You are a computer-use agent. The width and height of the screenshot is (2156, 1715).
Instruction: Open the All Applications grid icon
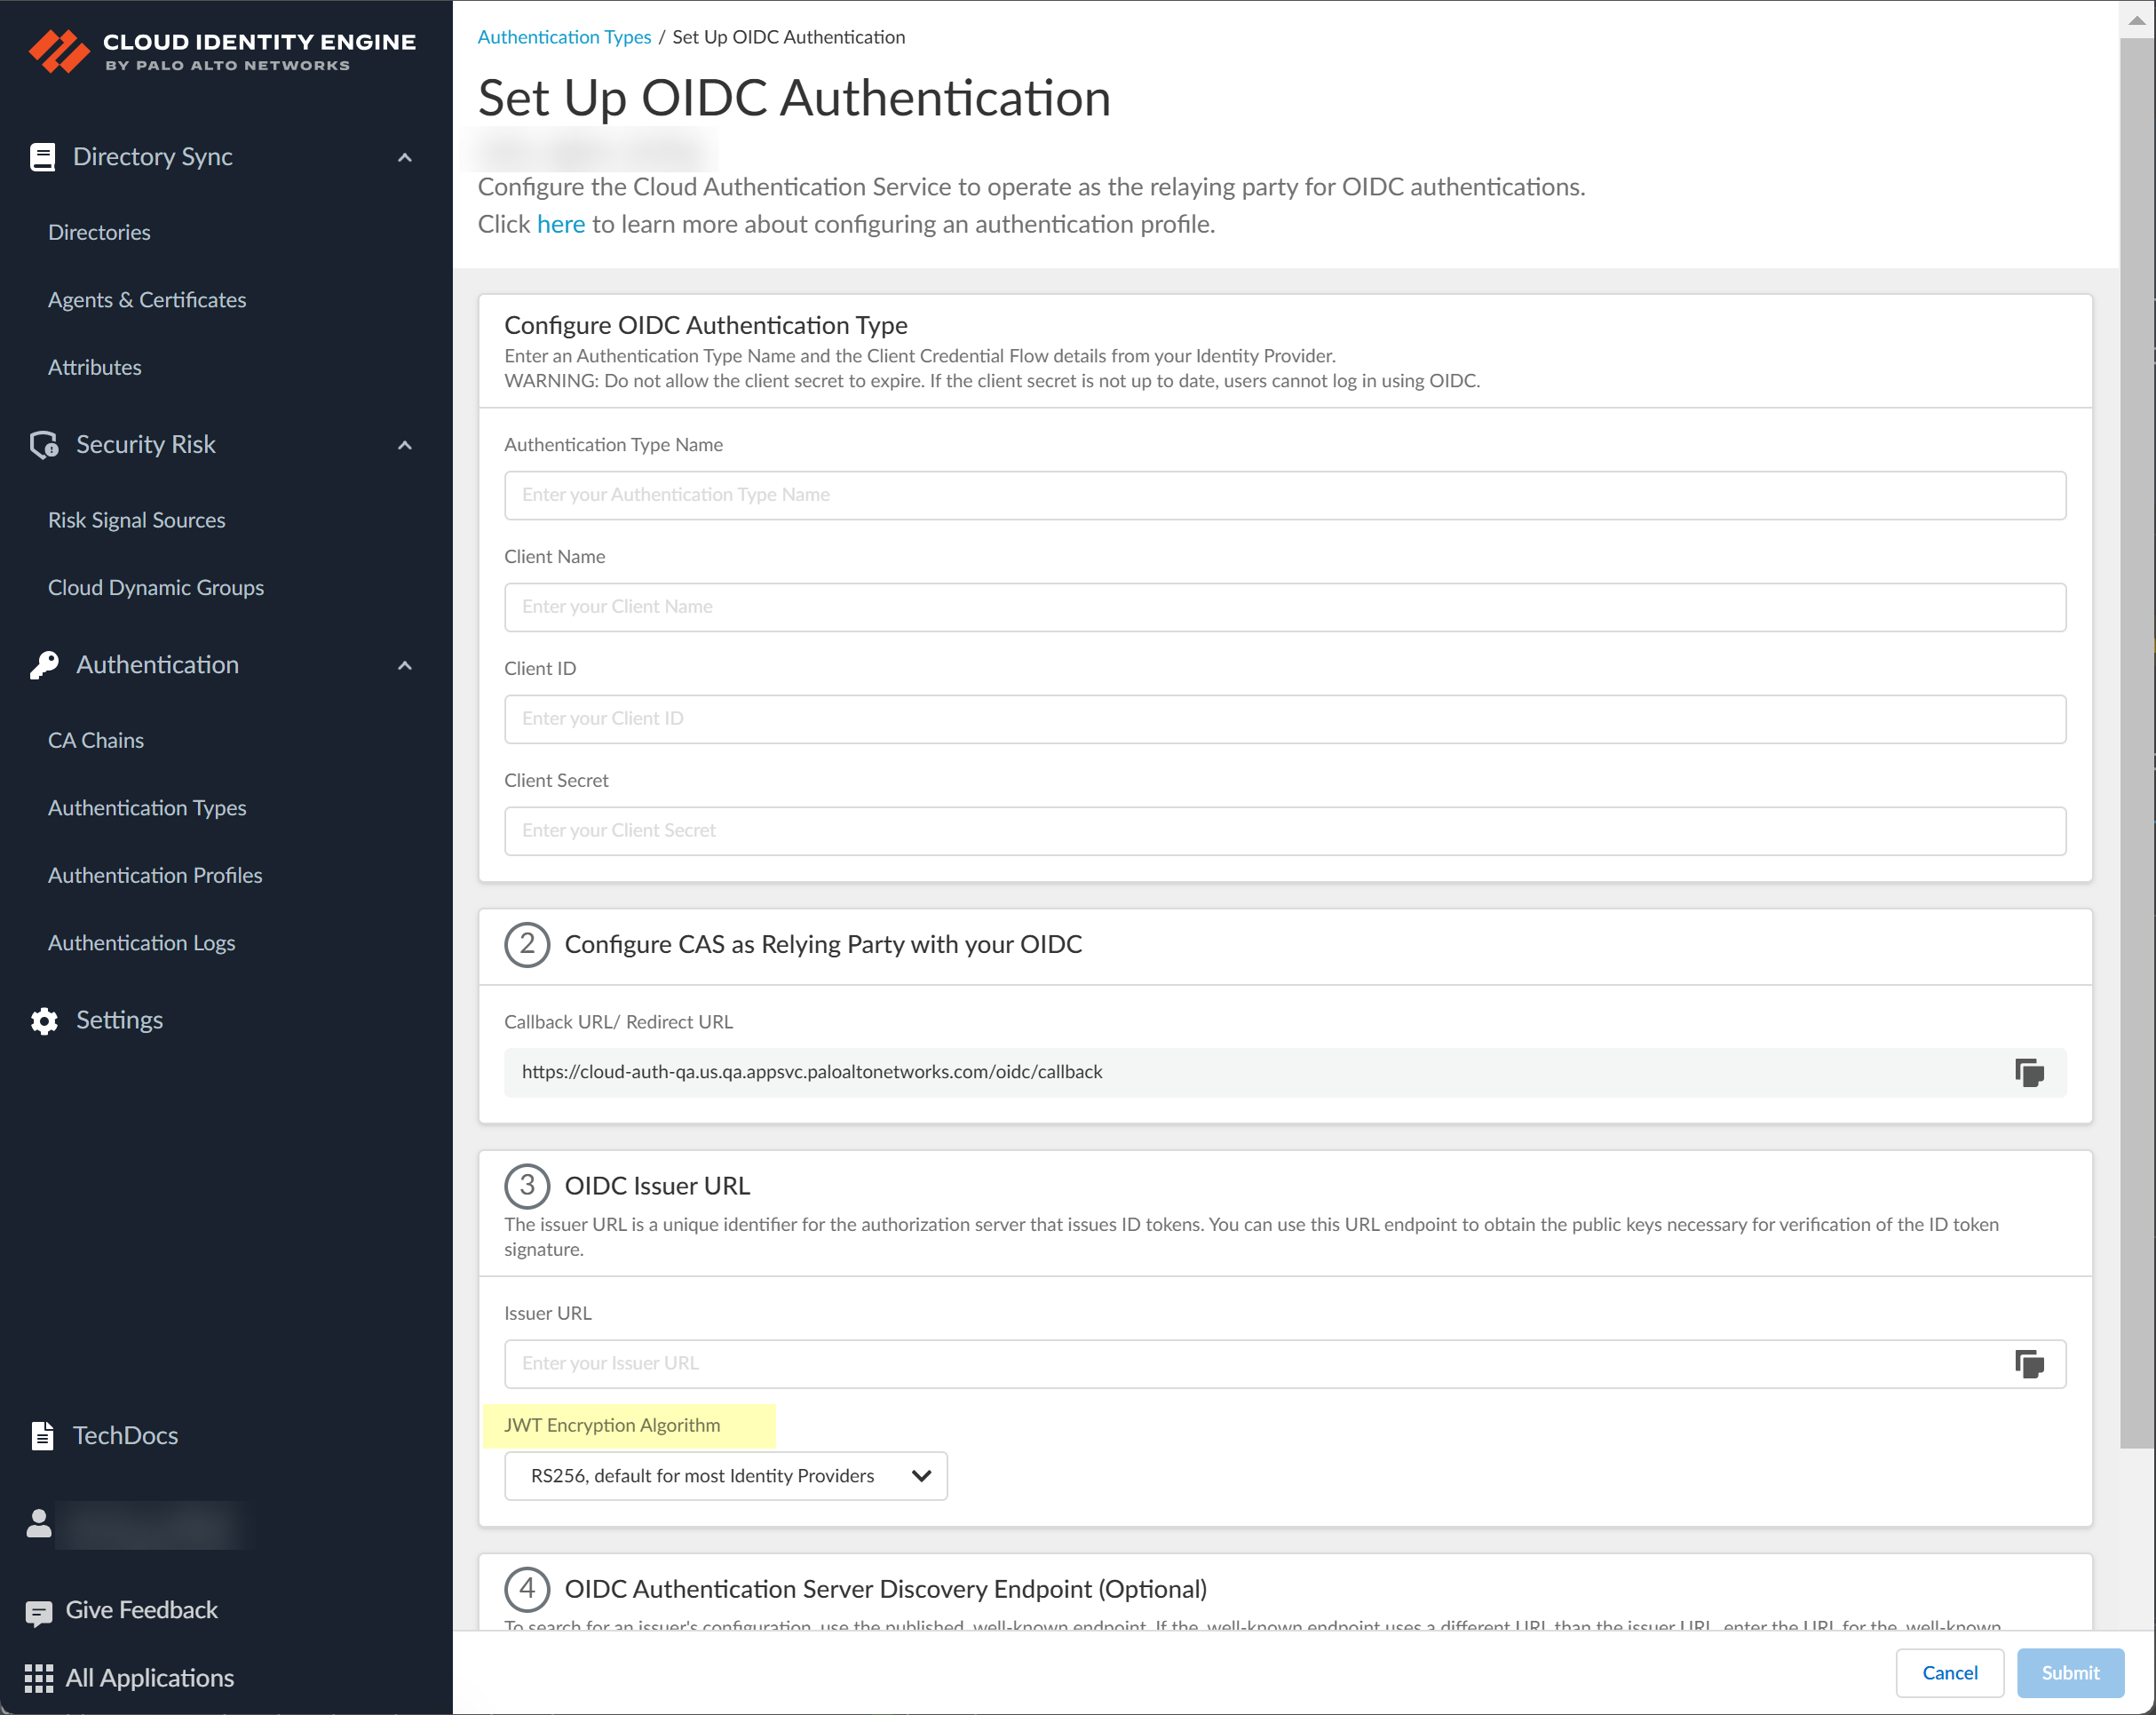tap(38, 1678)
